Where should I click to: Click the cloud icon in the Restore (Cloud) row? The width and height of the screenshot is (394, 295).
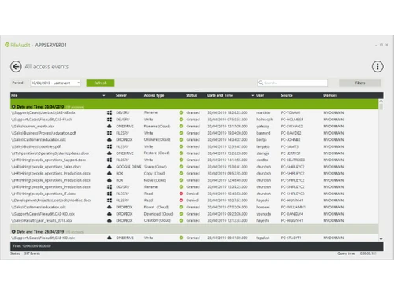click(x=110, y=153)
